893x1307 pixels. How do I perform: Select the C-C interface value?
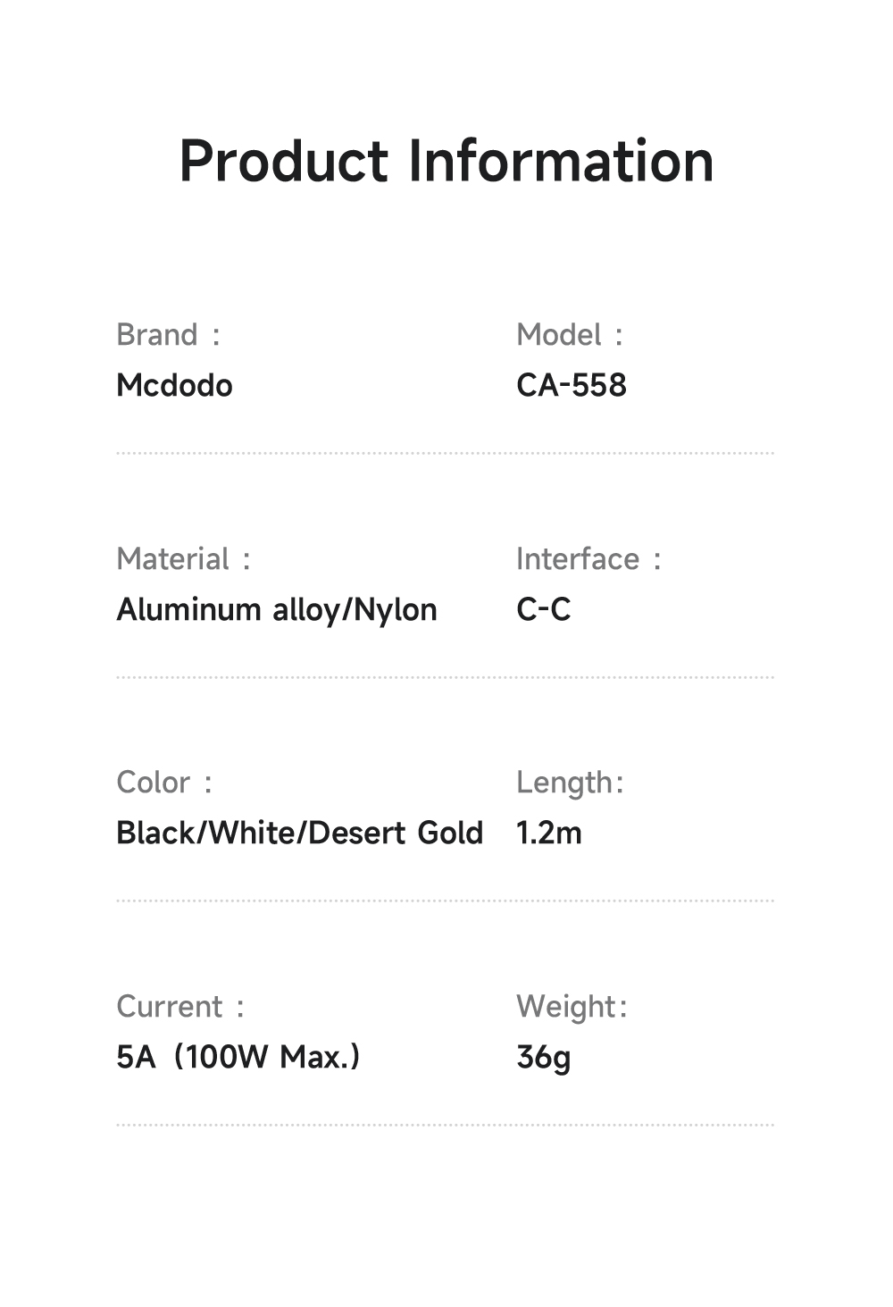coord(543,610)
